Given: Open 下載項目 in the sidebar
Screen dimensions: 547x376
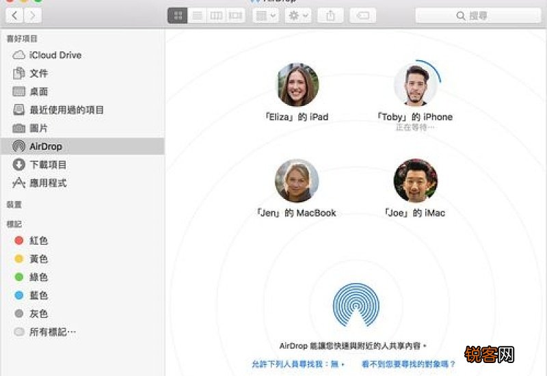Looking at the screenshot, I should (82, 165).
